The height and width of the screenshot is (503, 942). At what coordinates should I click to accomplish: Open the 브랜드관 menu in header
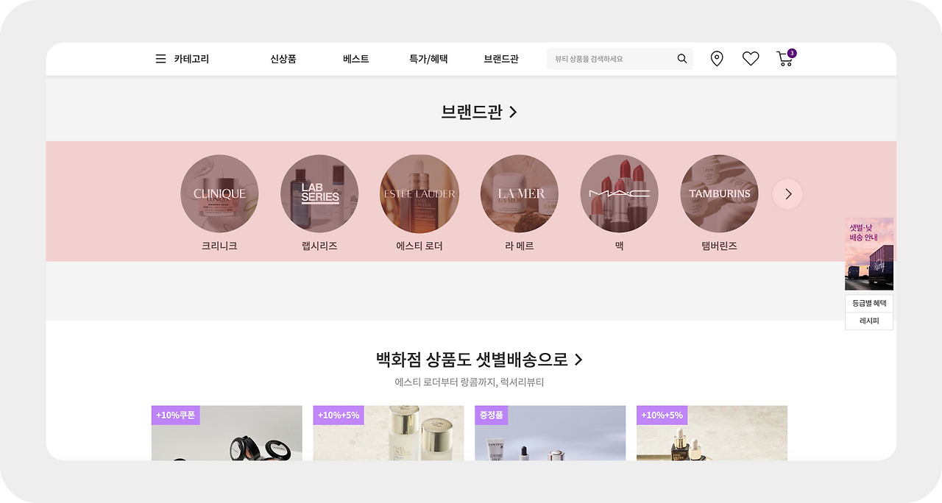tap(501, 59)
